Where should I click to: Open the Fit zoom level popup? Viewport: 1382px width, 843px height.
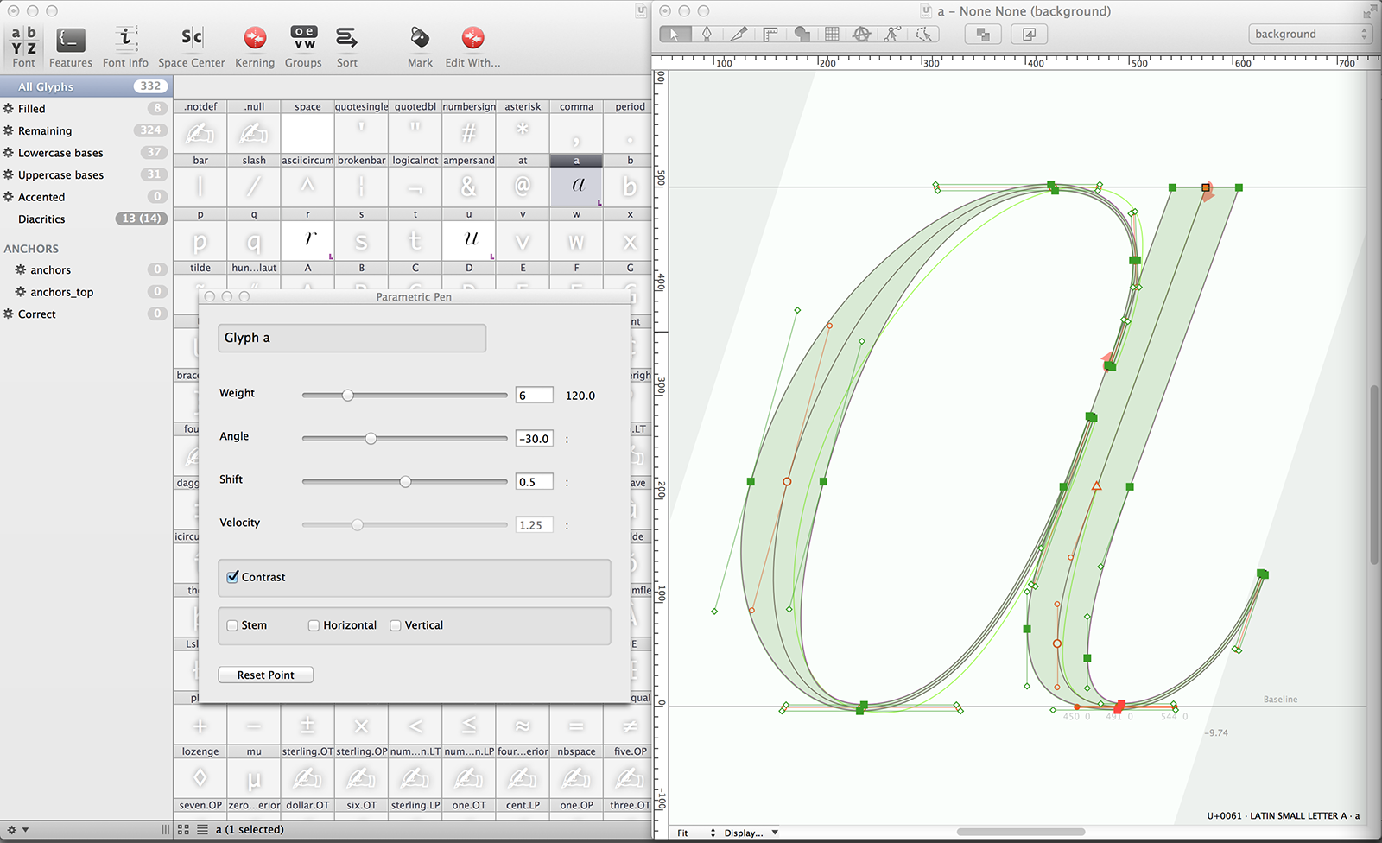tap(696, 833)
